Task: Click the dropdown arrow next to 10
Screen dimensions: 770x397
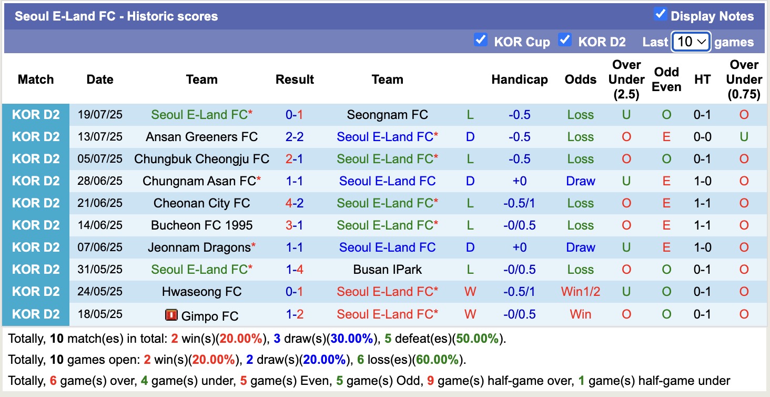Action: click(x=703, y=41)
